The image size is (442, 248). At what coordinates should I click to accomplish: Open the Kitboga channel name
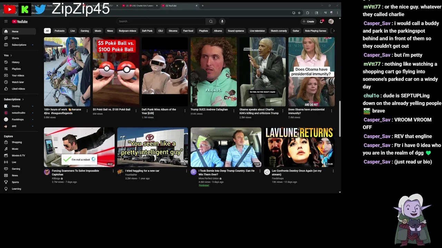(56, 178)
